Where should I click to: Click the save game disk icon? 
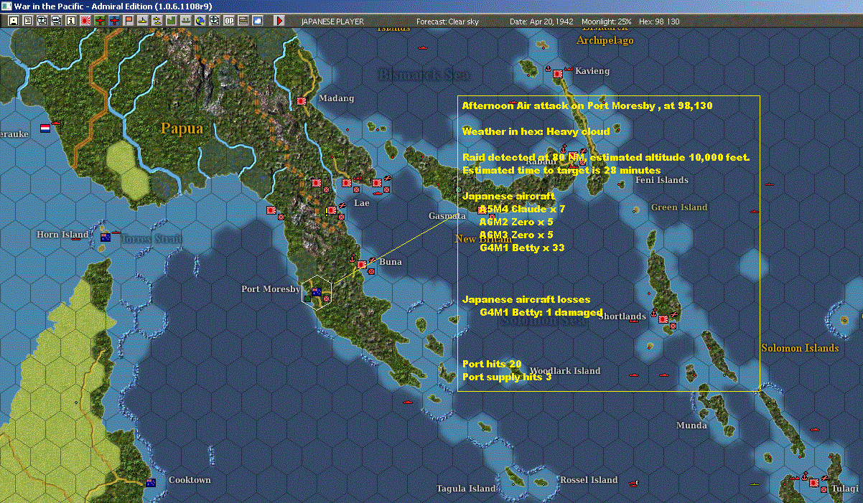(x=14, y=21)
